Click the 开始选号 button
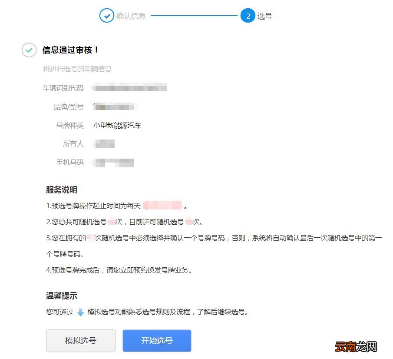The image size is (393, 359). pyautogui.click(x=157, y=340)
